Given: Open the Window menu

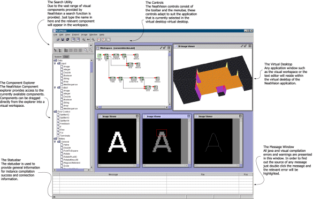Looking at the screenshot, I should pyautogui.click(x=93, y=35).
